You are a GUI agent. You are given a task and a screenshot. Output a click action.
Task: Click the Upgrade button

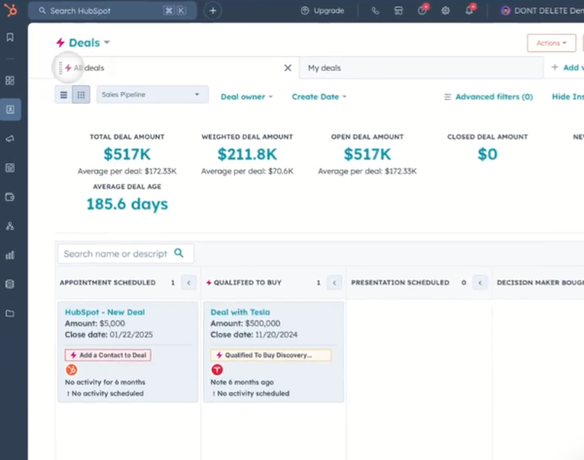pyautogui.click(x=322, y=11)
